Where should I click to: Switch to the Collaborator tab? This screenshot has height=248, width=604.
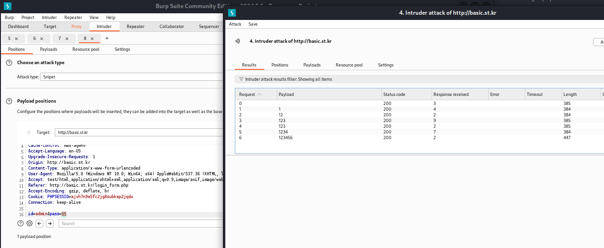[171, 27]
